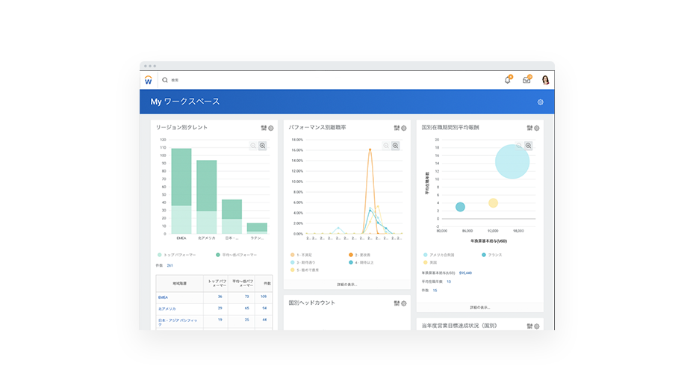Open filter options for リージョン別タレント chart
This screenshot has width=693, height=390.
[264, 128]
